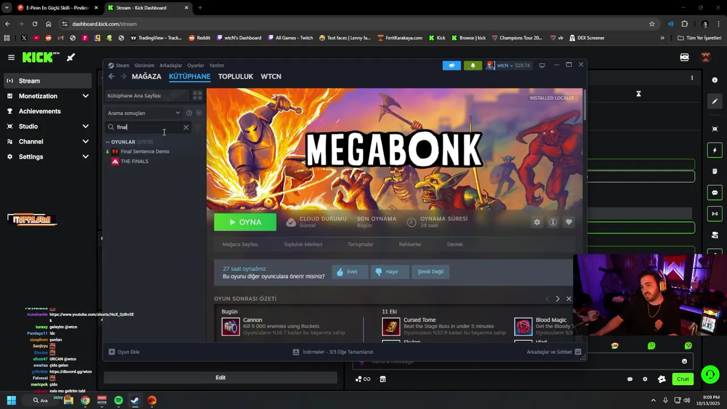The image size is (727, 409).
Task: Open MAĞAZA tab in Steam
Action: (x=147, y=76)
